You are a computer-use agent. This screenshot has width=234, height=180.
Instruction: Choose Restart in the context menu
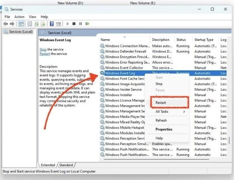(167, 103)
